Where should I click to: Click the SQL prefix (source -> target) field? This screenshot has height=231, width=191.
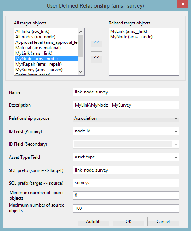[x=126, y=170]
